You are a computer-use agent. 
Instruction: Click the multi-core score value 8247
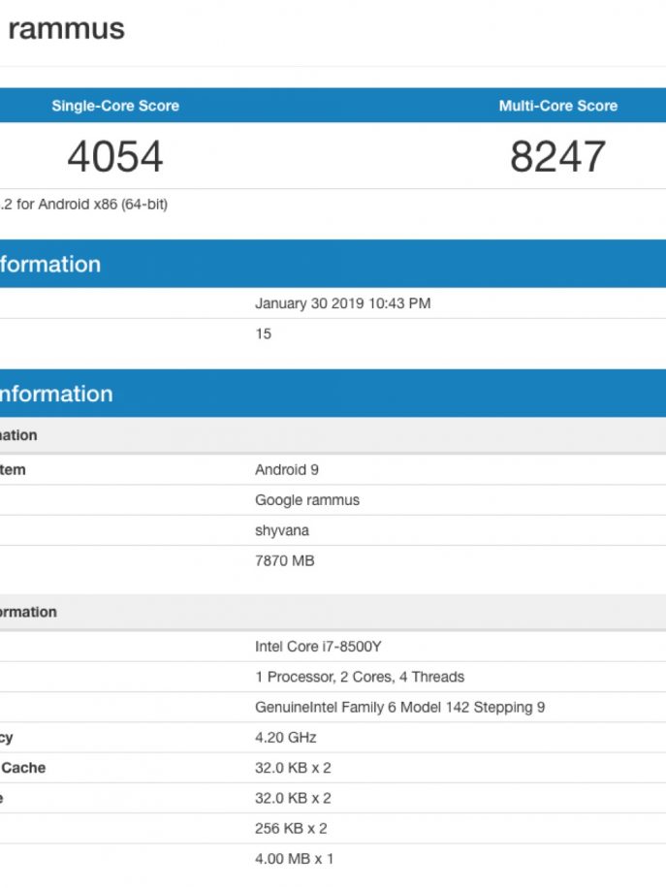[x=557, y=157]
